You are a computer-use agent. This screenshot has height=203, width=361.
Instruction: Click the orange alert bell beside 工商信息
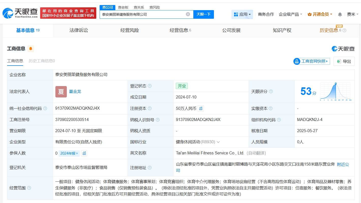[31, 49]
